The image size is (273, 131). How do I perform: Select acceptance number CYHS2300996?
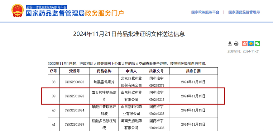coord(74,82)
